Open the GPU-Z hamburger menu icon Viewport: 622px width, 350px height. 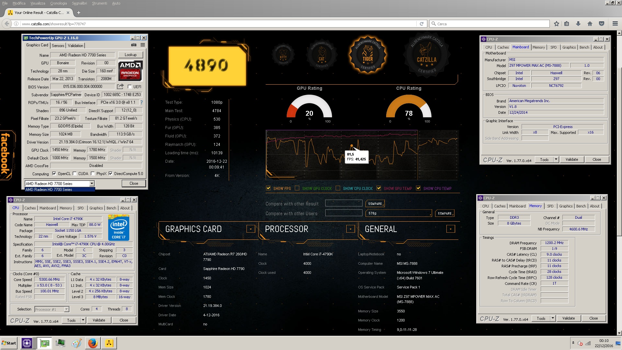click(x=143, y=45)
